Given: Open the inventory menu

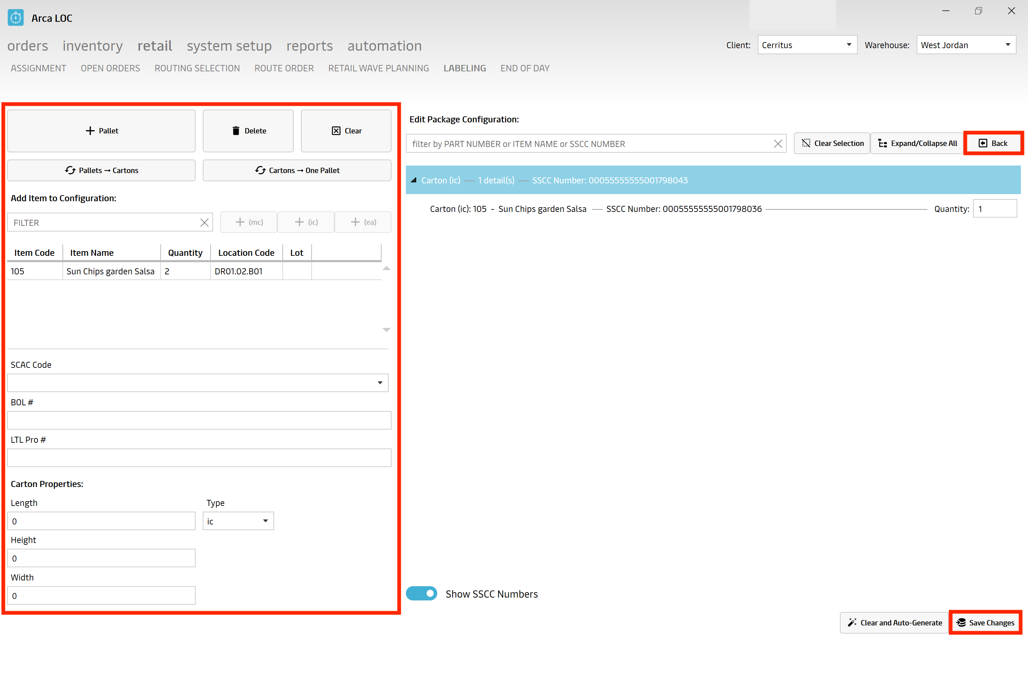Looking at the screenshot, I should 93,46.
